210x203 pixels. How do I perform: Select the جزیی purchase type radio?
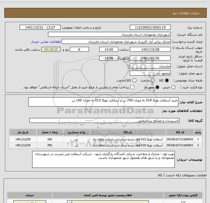coord(173,87)
